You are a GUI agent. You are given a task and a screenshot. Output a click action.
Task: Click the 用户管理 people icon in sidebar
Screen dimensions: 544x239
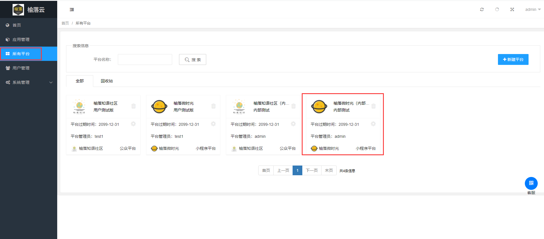click(x=8, y=68)
